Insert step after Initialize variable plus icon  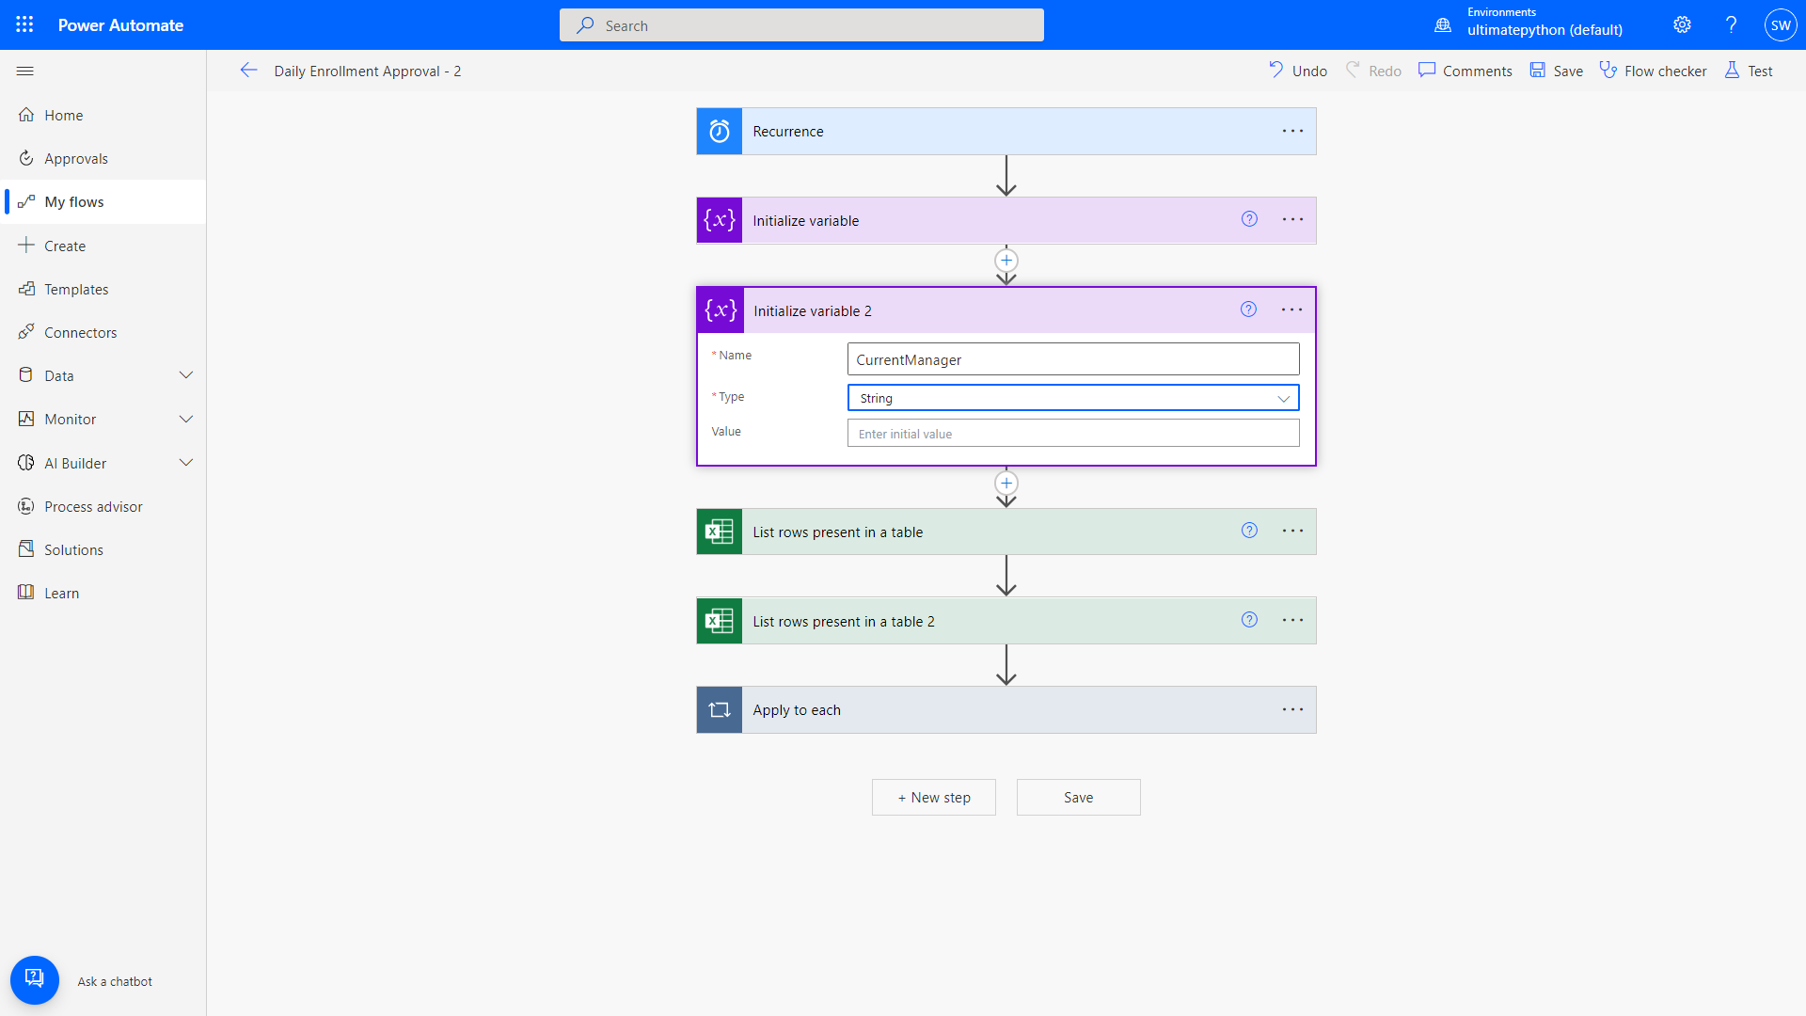point(1006,261)
